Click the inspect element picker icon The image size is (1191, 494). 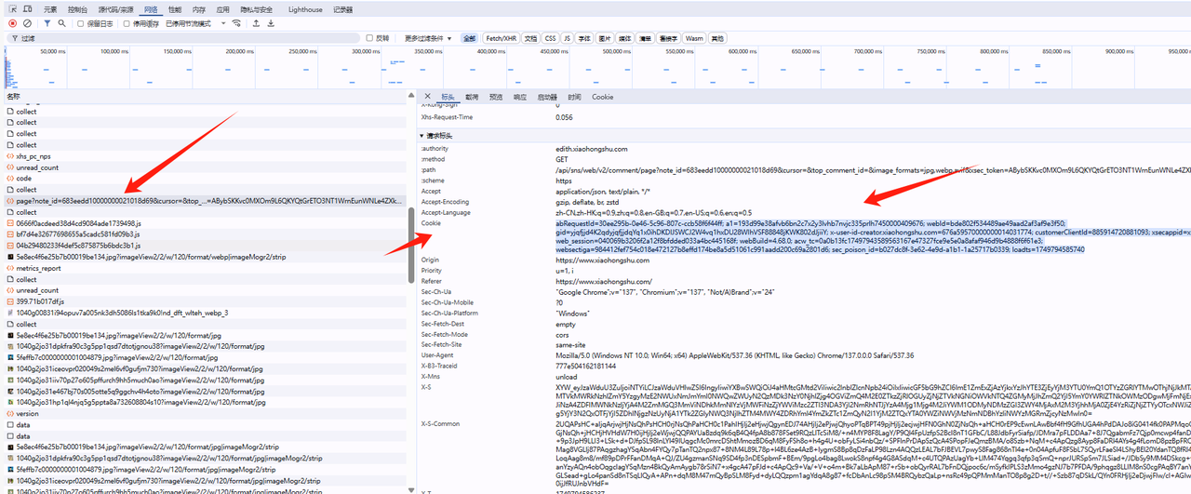click(x=12, y=9)
